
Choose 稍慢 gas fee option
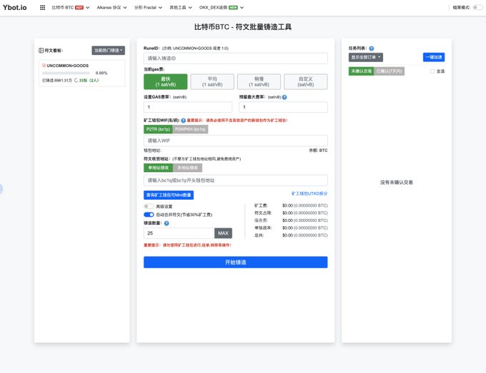259,81
